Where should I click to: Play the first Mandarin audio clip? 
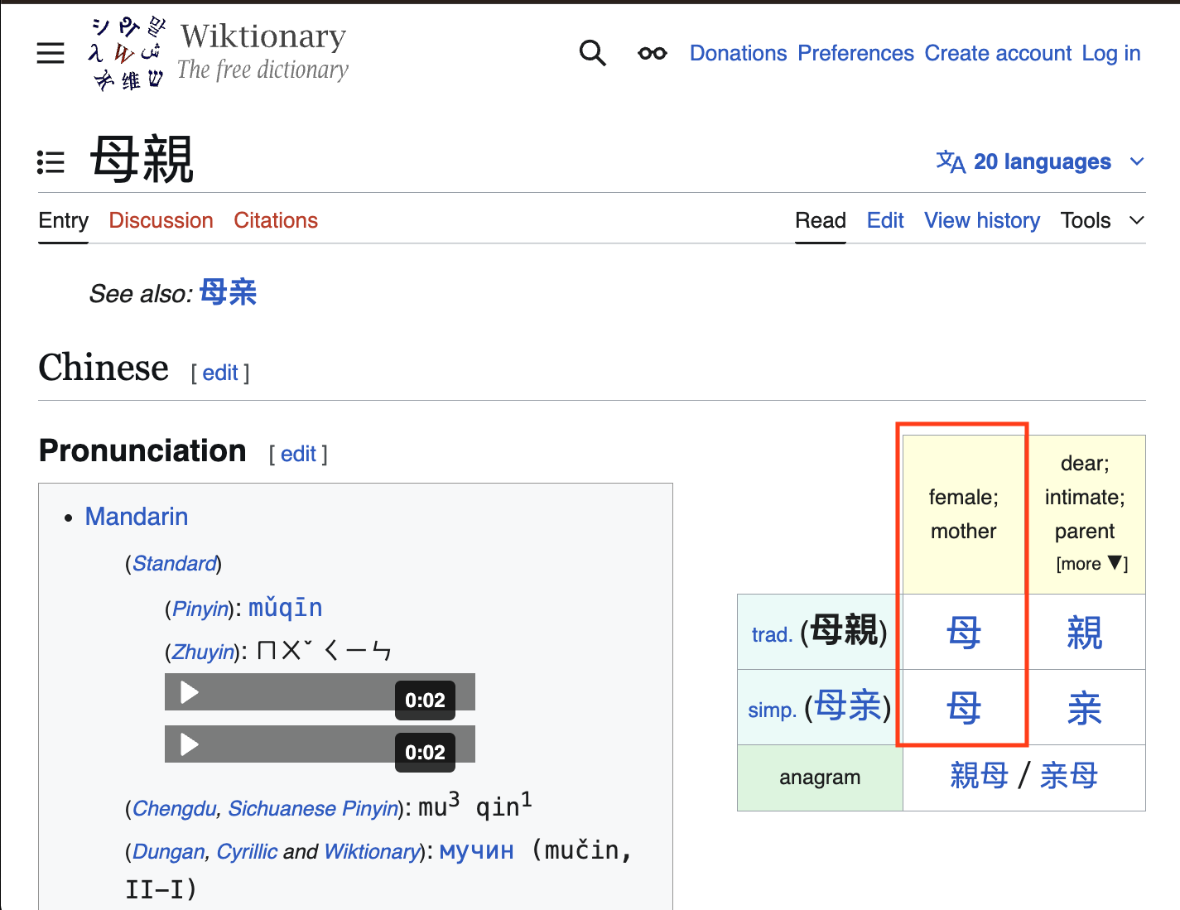(190, 692)
